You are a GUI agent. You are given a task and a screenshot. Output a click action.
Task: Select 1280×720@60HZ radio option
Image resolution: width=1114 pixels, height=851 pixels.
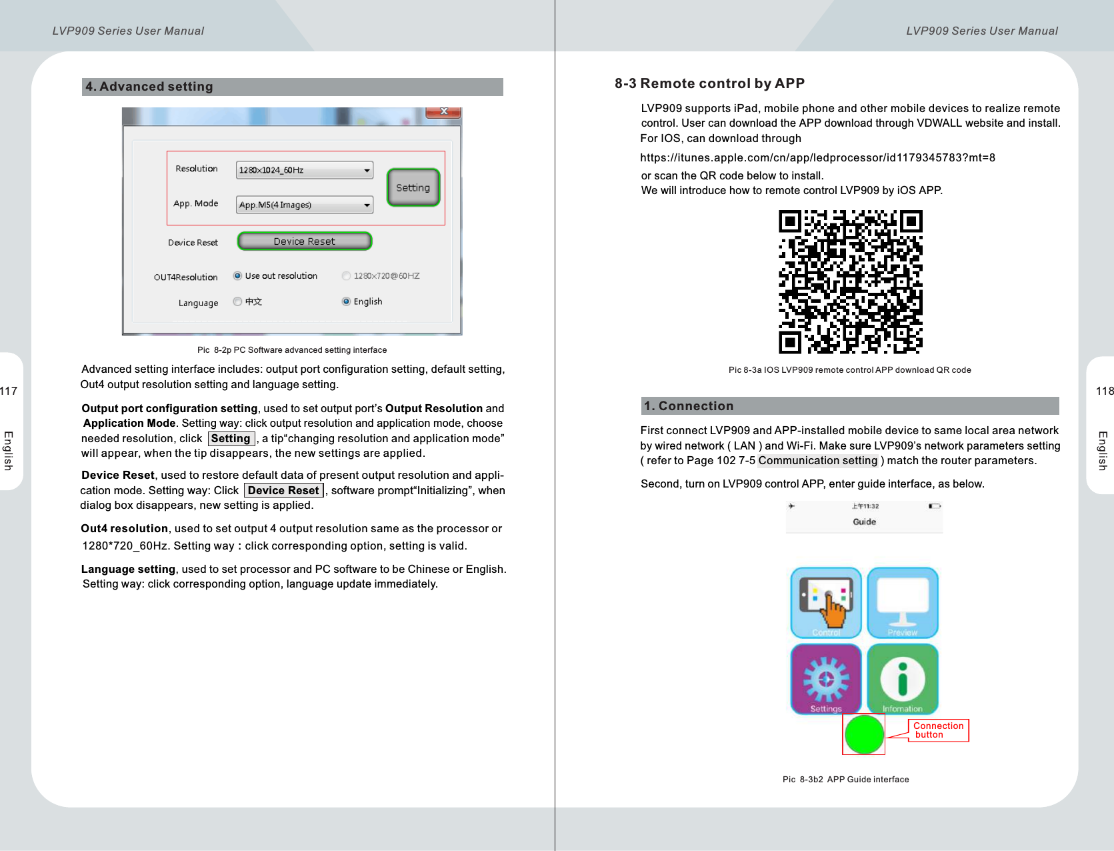click(x=346, y=276)
